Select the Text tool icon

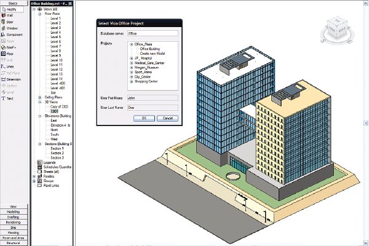[3, 98]
